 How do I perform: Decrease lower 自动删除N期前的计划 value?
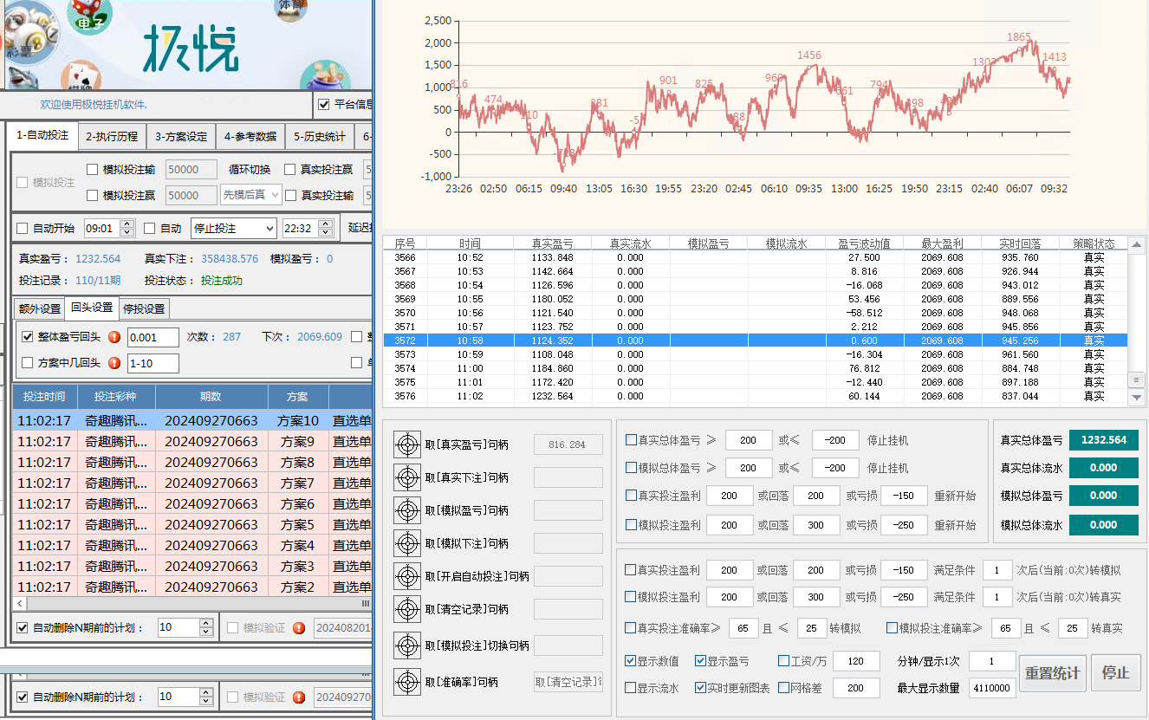pyautogui.click(x=206, y=701)
